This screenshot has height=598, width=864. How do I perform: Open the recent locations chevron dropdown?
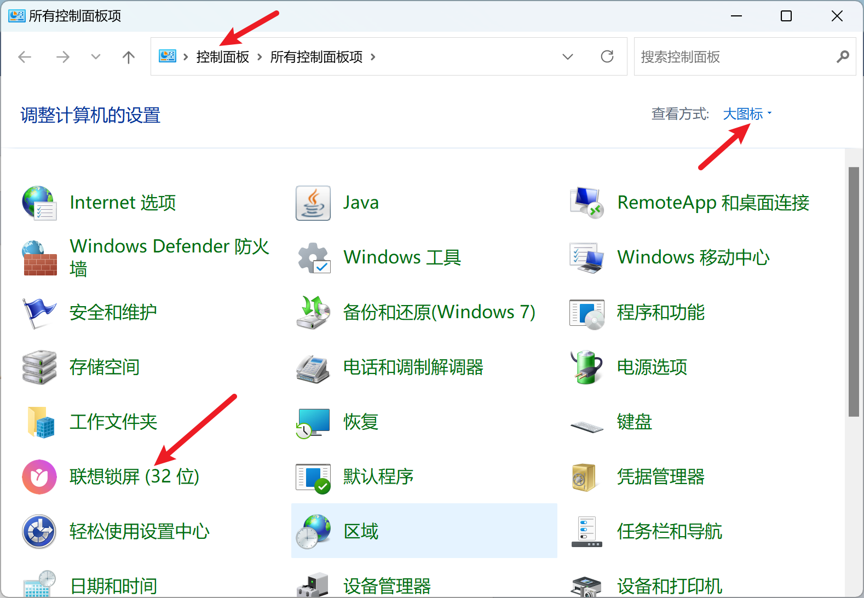click(x=96, y=57)
